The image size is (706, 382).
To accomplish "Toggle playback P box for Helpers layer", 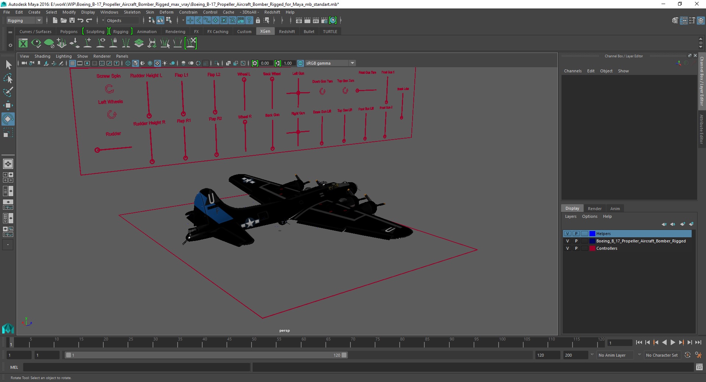I will [576, 234].
